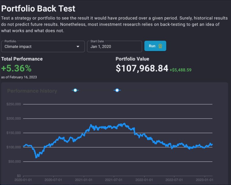Click the award badge icon inside Run button
This screenshot has width=231, height=185.
pos(160,46)
